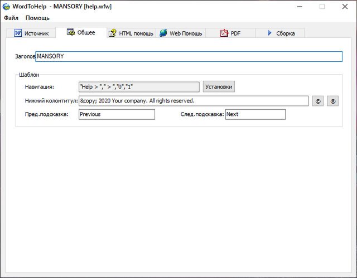This screenshot has width=357, height=278.
Task: Minimize the WordToHelp window
Action: 296,7
